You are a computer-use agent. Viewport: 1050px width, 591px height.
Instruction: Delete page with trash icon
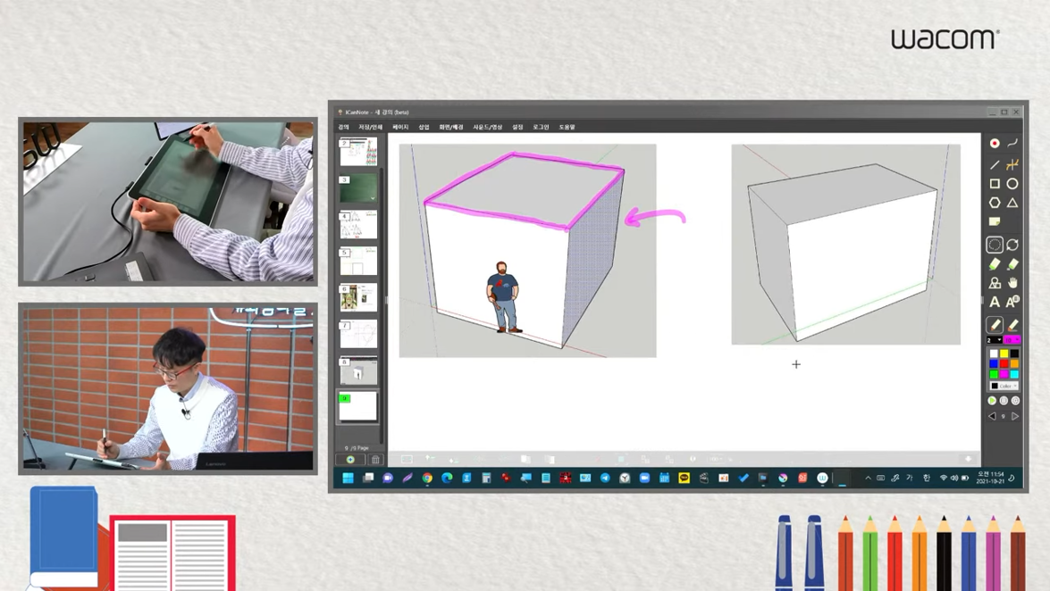click(x=375, y=460)
